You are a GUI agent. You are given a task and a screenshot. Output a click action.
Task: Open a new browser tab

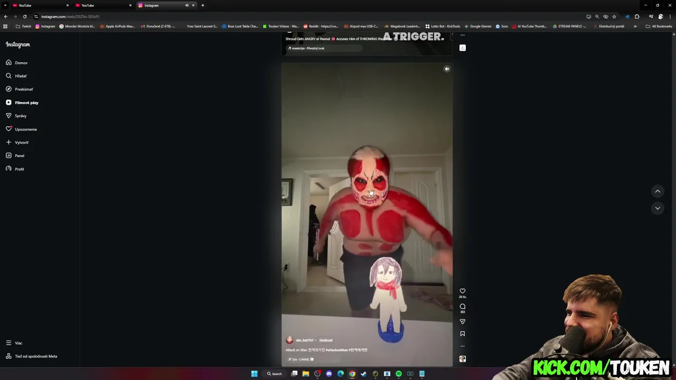(x=203, y=5)
